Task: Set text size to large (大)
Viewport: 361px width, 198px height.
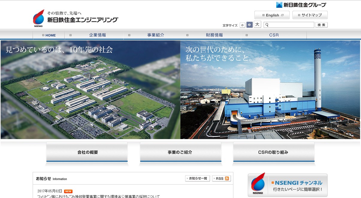Action: point(257,24)
